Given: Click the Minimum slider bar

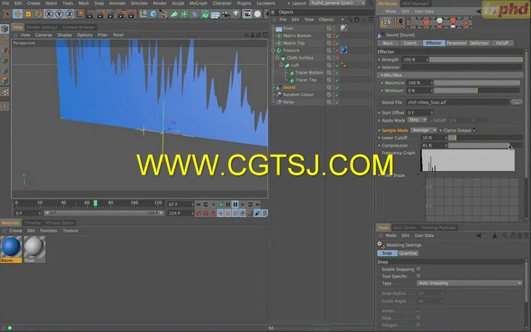Looking at the screenshot, I should [477, 91].
